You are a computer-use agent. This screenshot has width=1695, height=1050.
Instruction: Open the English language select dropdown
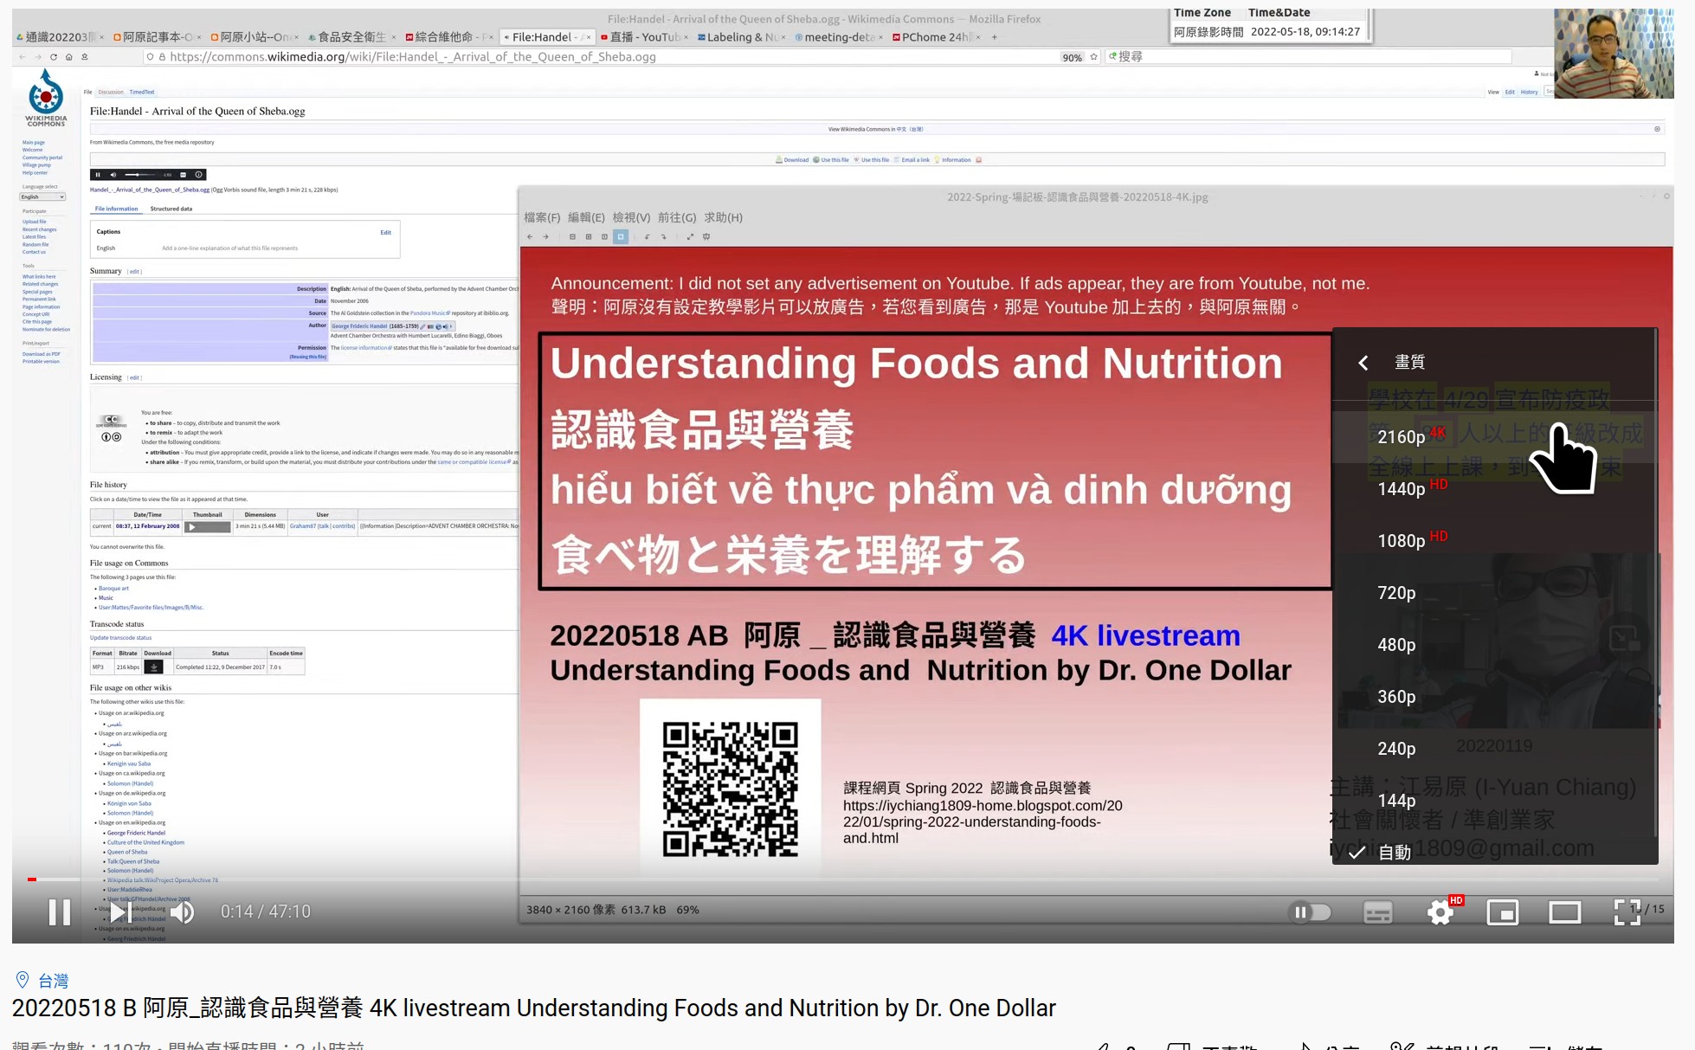pos(43,196)
